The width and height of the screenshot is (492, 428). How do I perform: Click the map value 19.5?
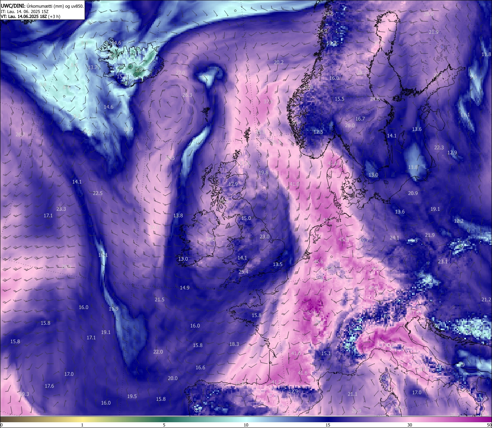point(132,397)
